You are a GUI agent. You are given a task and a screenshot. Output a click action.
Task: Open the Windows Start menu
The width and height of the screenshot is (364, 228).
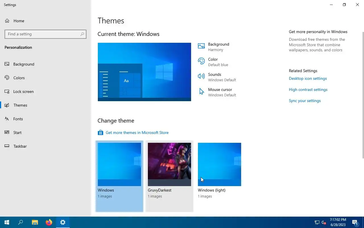[7, 222]
